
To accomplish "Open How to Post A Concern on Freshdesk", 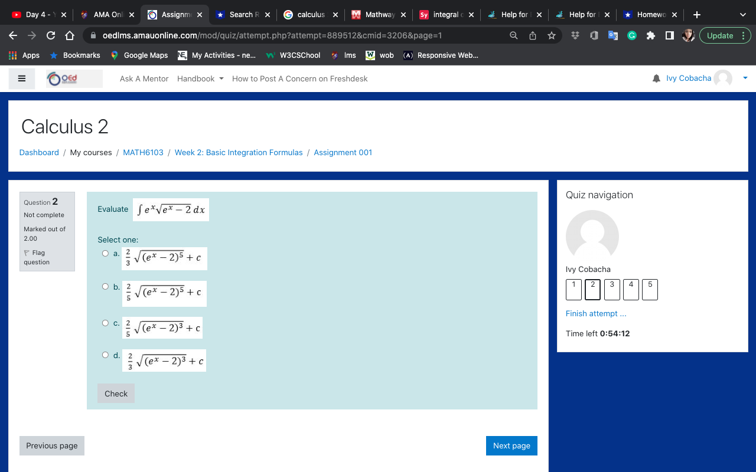I will (300, 78).
